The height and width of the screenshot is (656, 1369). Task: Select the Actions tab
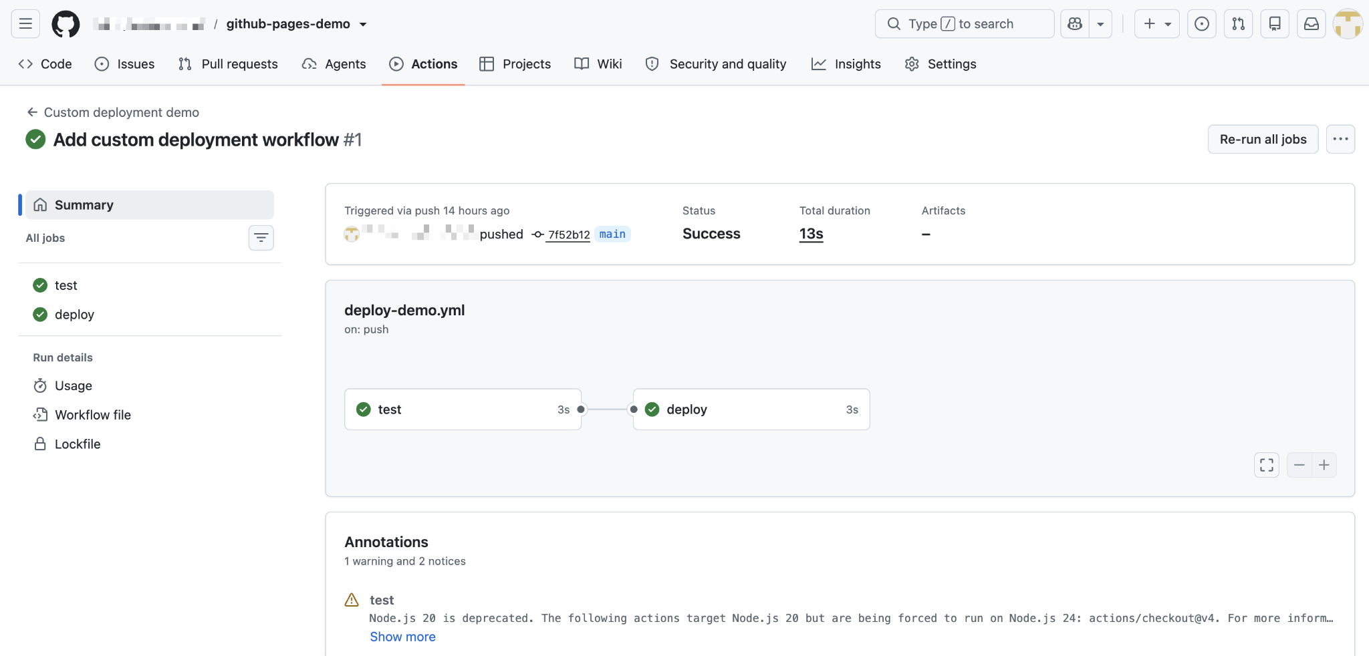click(x=424, y=64)
